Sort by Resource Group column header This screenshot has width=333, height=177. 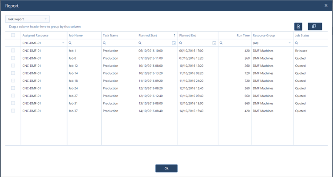click(272, 36)
